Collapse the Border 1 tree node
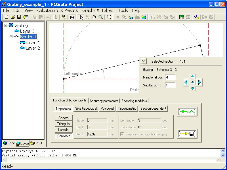 [x=11, y=37]
